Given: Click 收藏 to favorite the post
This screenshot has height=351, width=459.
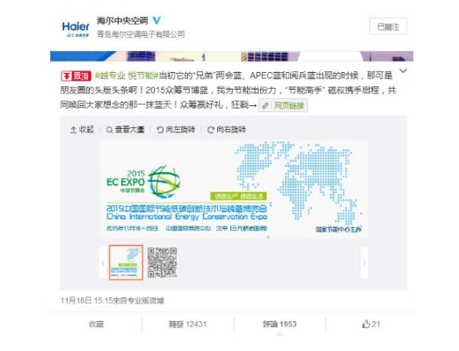Looking at the screenshot, I should pos(96,324).
